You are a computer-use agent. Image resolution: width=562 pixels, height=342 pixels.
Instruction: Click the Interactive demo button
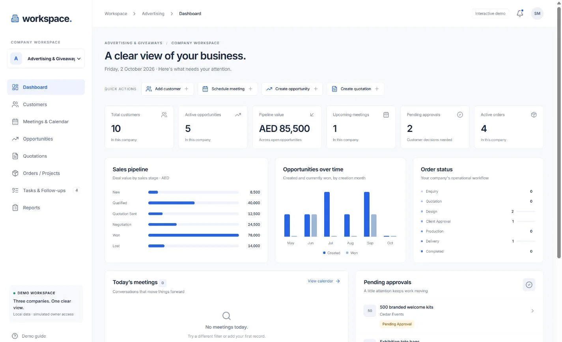(490, 13)
